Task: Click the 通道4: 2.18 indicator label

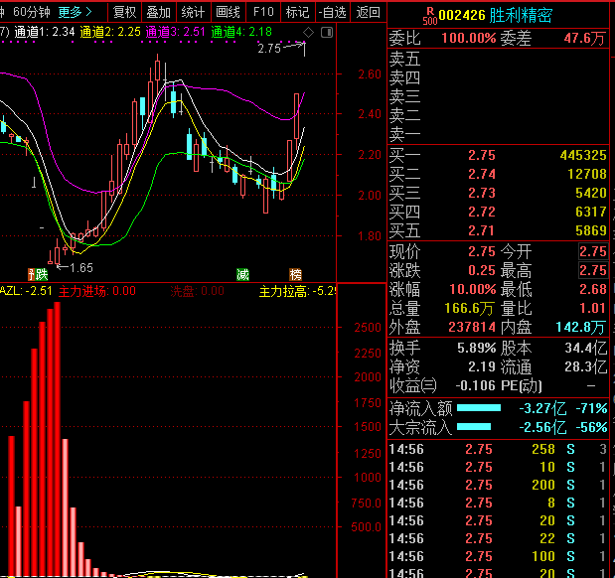Action: tap(241, 32)
